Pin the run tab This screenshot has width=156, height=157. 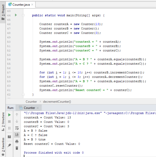[x=9, y=145]
